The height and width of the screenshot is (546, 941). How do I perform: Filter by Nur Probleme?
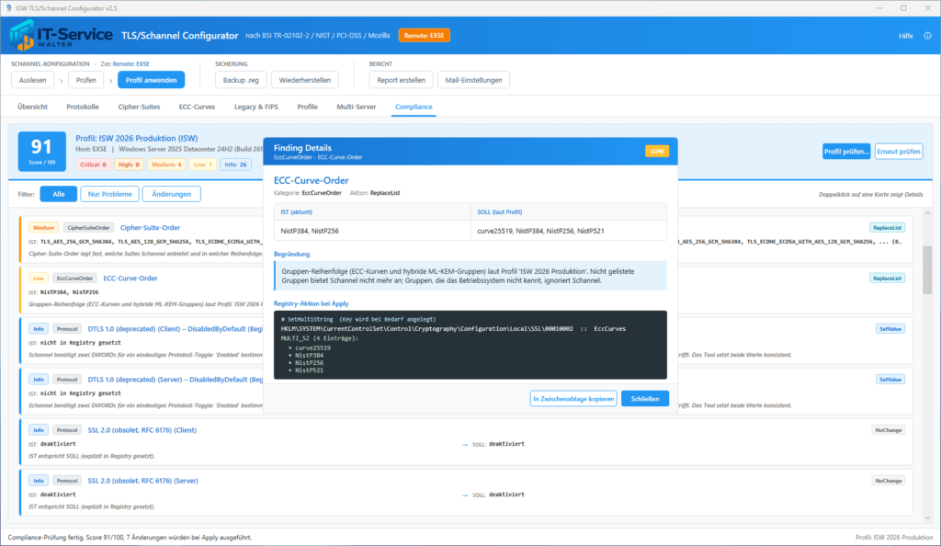(110, 194)
